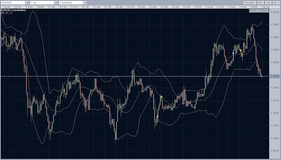The image size is (281, 160).
Task: Click the EUR/USD (CandleStick) chart legend
Action: tap(14, 10)
